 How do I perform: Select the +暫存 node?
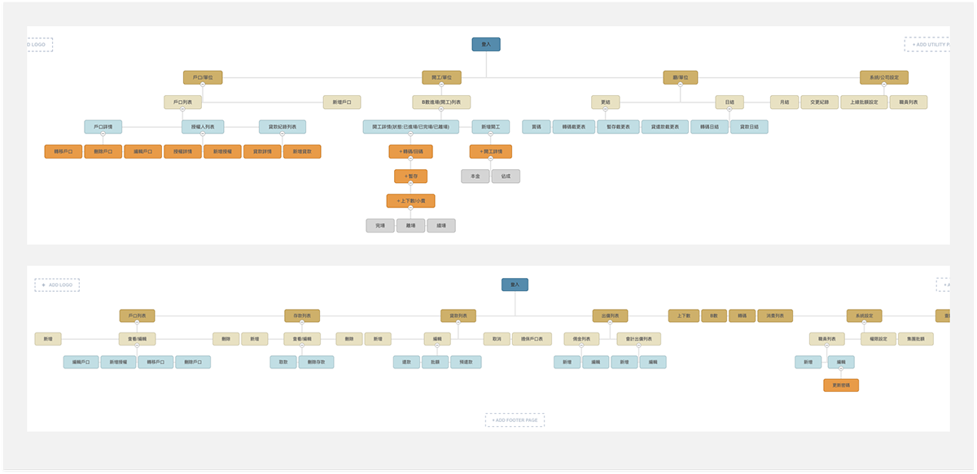click(410, 176)
